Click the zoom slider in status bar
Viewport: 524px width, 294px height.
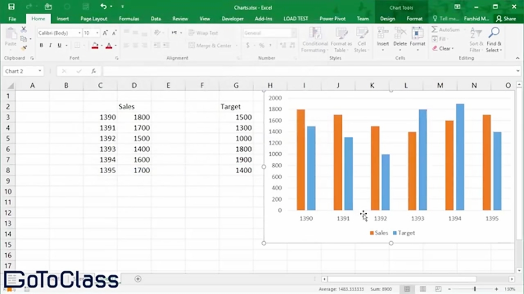[475, 289]
